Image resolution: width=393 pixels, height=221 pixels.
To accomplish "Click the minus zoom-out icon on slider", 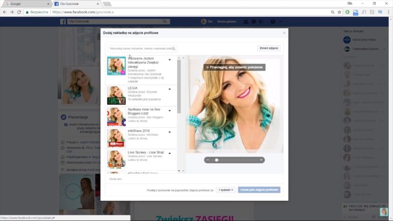I will (208, 160).
